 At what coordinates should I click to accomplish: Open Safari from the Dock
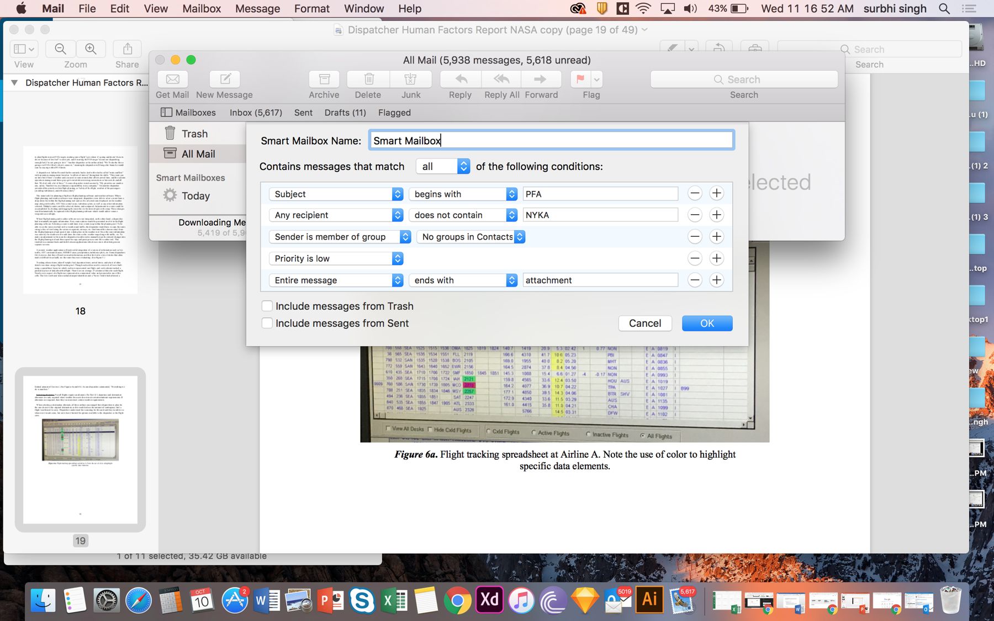(138, 601)
